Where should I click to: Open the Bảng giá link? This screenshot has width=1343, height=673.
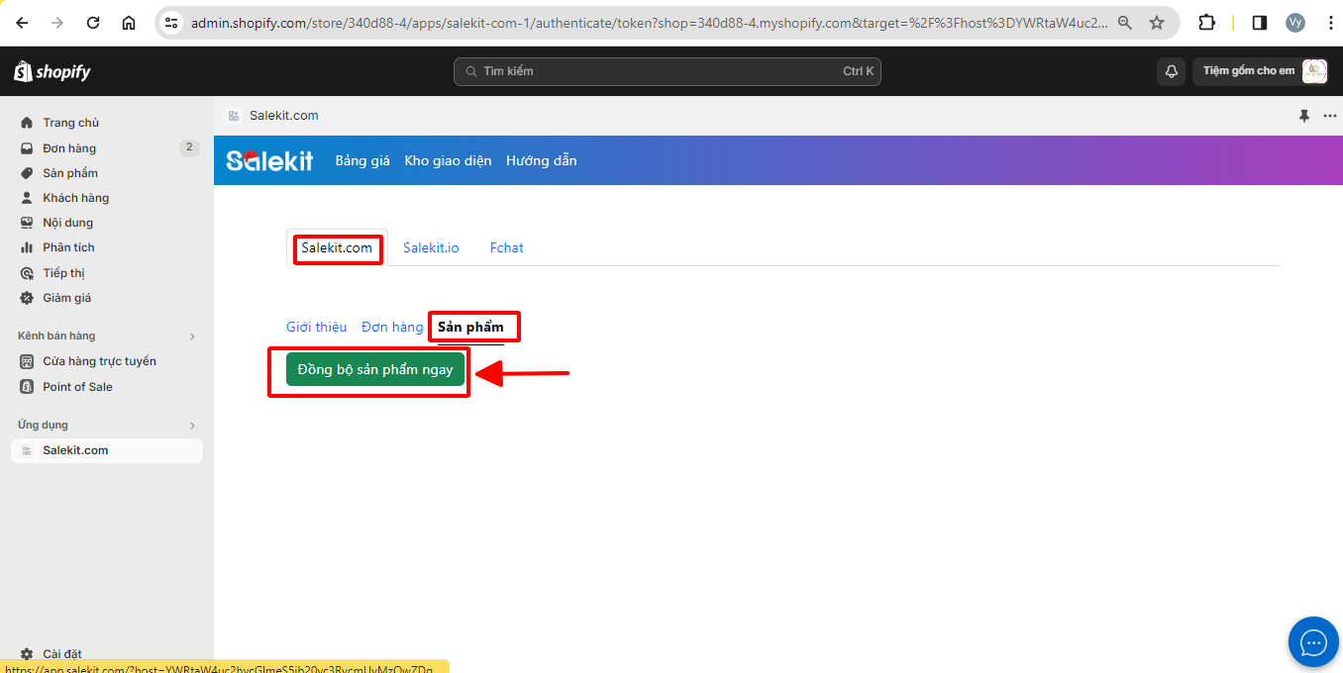pyautogui.click(x=362, y=160)
